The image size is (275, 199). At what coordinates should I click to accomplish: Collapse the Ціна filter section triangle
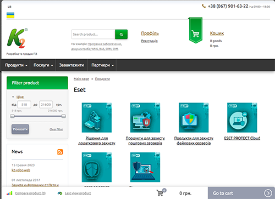[x=13, y=97]
